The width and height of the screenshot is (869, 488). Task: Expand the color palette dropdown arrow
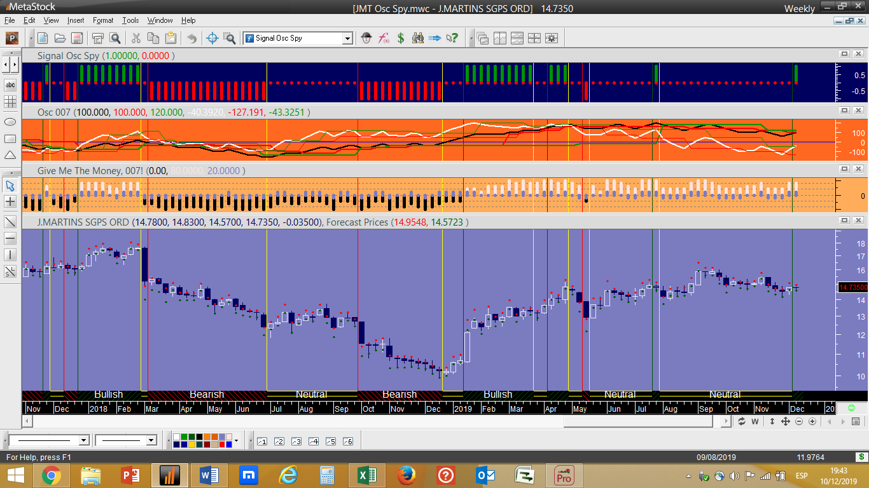tap(237, 440)
